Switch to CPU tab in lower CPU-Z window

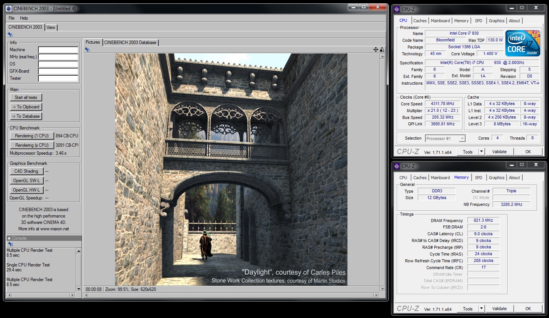pos(403,178)
